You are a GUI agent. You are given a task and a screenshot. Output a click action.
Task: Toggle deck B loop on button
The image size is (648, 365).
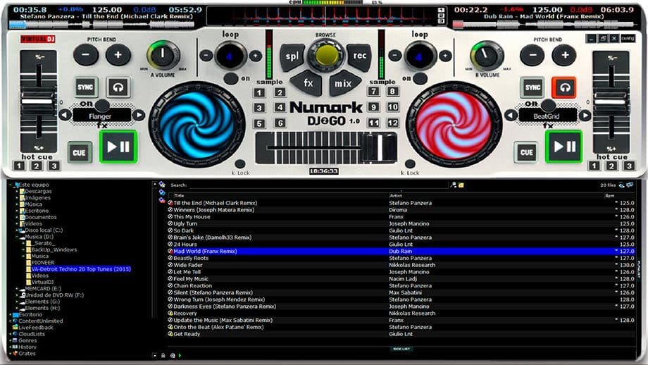point(420,78)
